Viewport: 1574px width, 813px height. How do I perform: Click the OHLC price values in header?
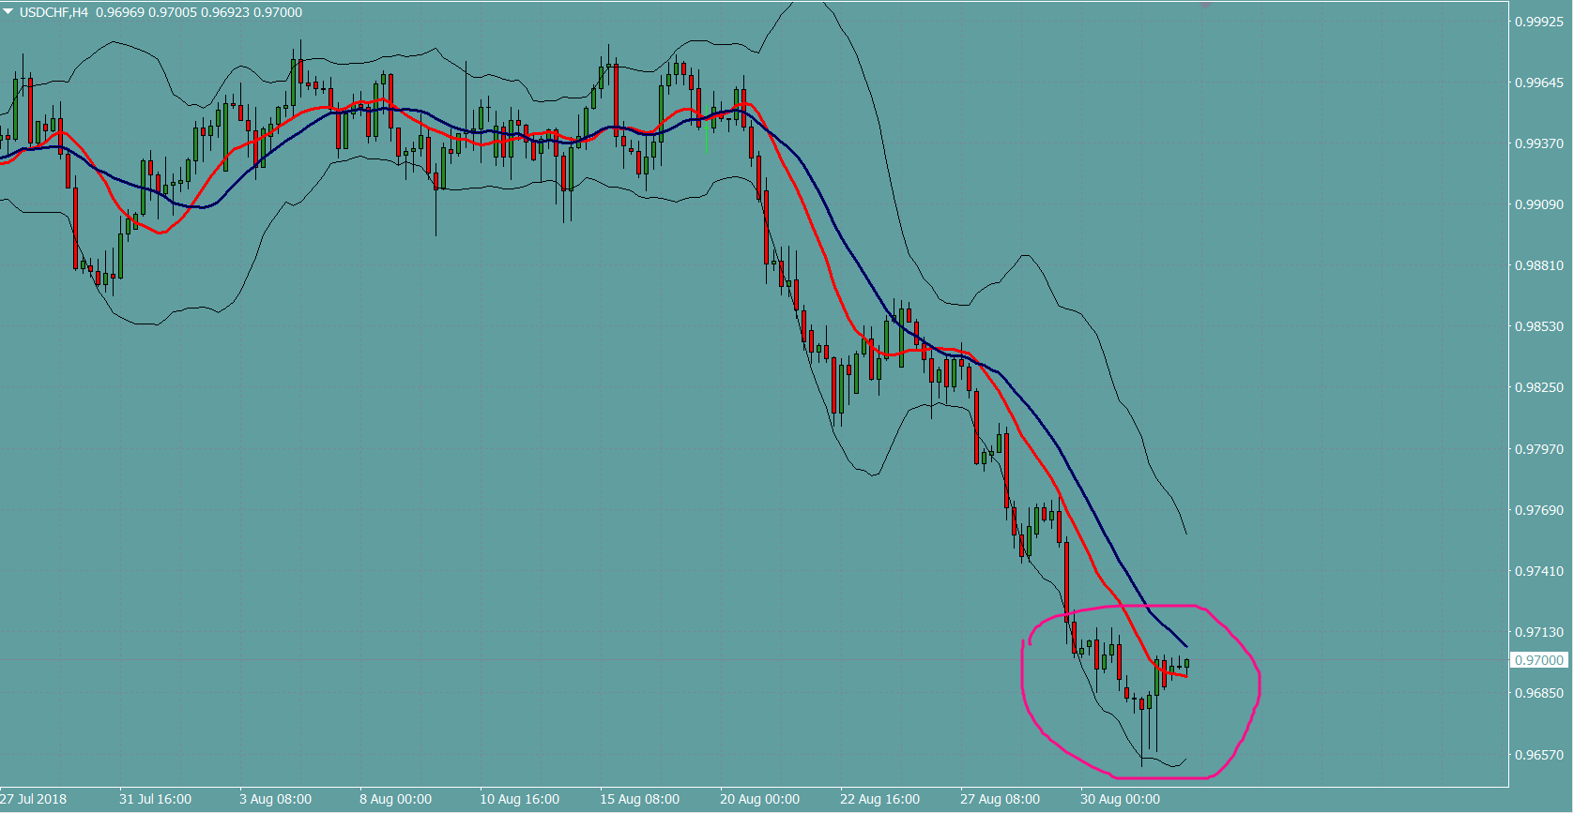pos(199,12)
